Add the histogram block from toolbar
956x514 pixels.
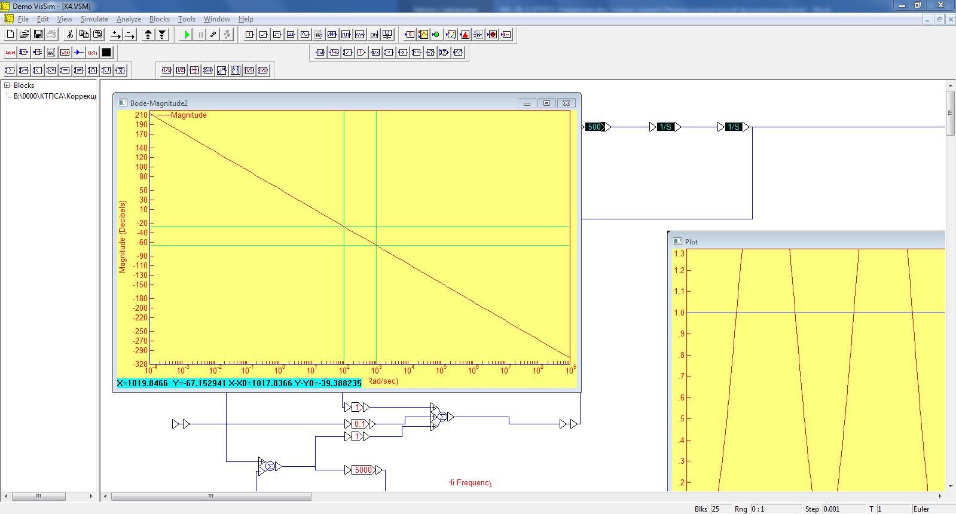[465, 35]
